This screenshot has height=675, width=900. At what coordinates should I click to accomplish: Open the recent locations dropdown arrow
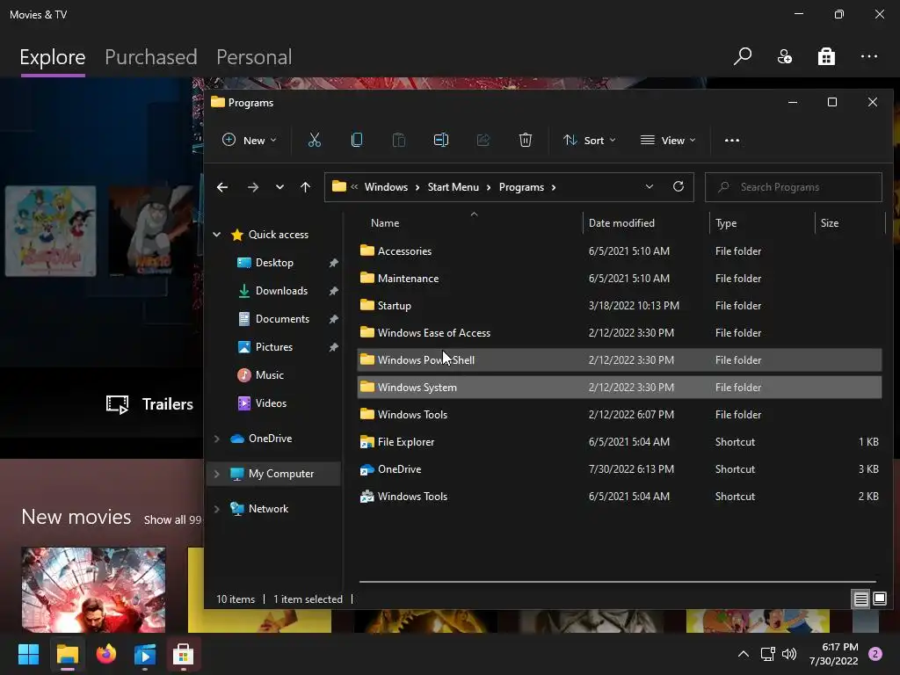(279, 187)
